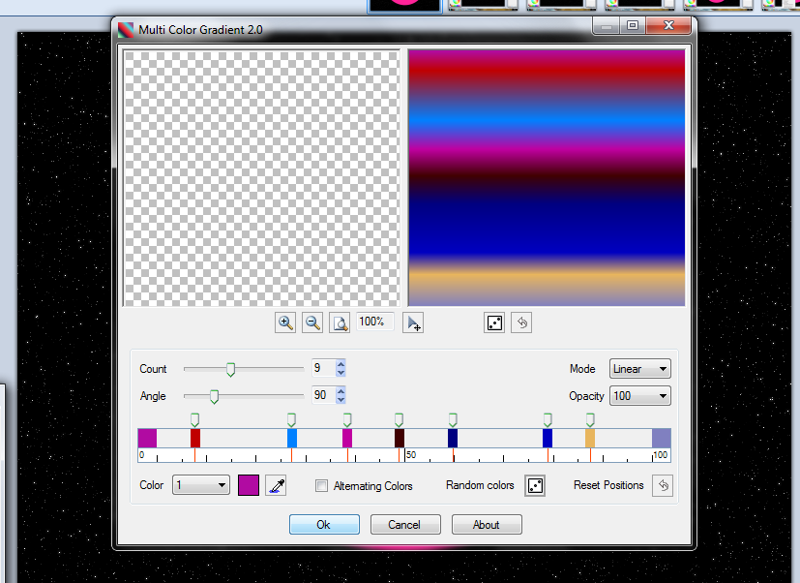Click the cursor-plus icon beside 100%

[x=413, y=322]
